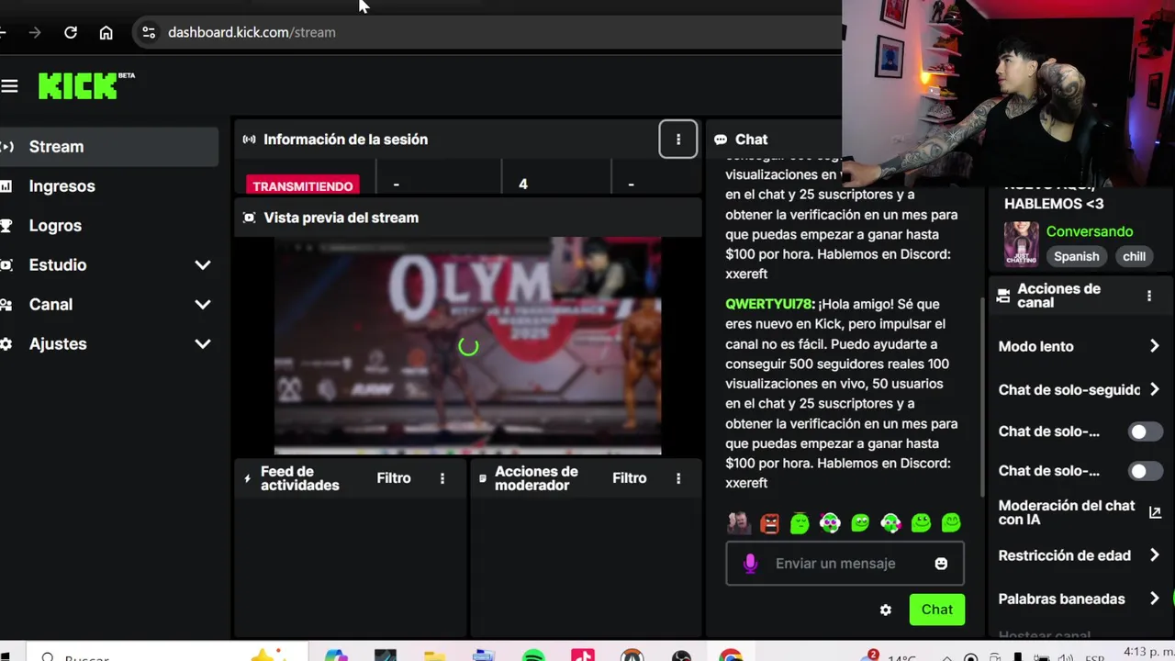Toggle the switch directly above Moderación del chat con IA

click(x=1145, y=471)
